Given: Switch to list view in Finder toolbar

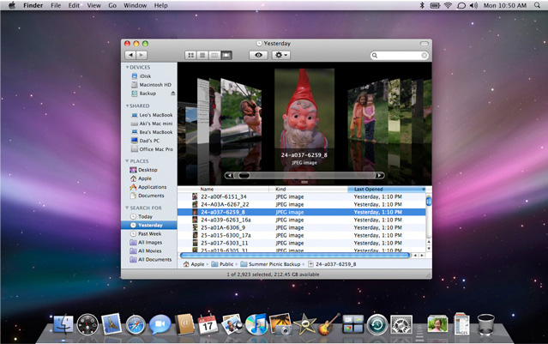Looking at the screenshot, I should 202,55.
